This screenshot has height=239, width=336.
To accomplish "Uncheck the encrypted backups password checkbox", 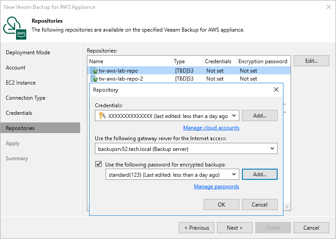I will point(98,164).
